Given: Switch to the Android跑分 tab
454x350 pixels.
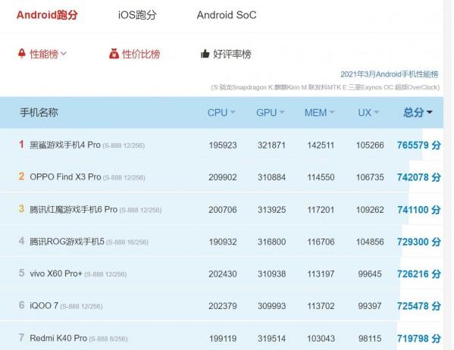Looking at the screenshot, I should point(47,15).
